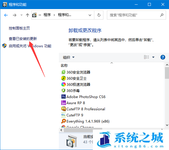The width and height of the screenshot is (169, 150).
Task: Select the 360杀毒 entry text
Action: pos(73,91)
